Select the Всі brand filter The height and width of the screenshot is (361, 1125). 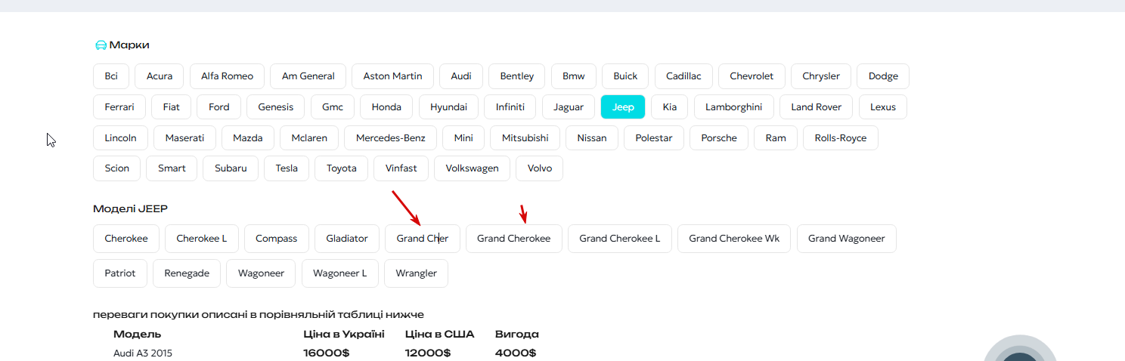pos(111,76)
